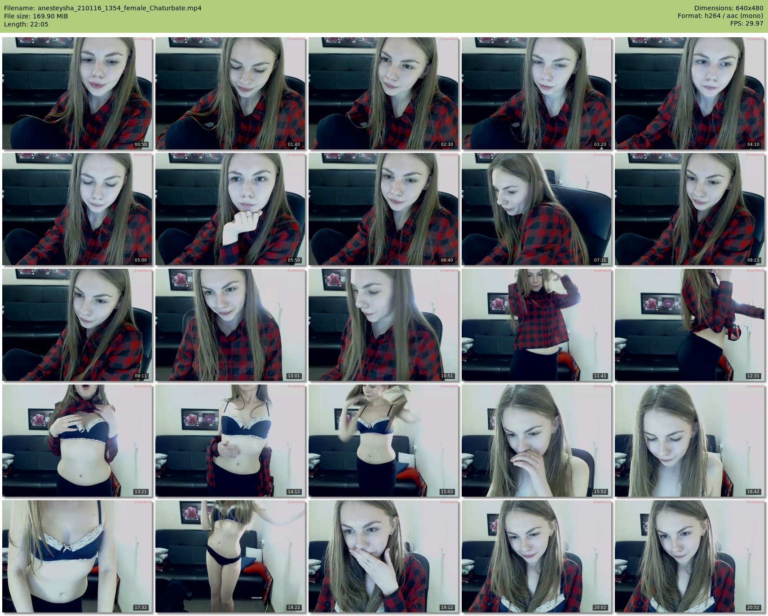Click the "Length: 22:05" text

pyautogui.click(x=26, y=24)
